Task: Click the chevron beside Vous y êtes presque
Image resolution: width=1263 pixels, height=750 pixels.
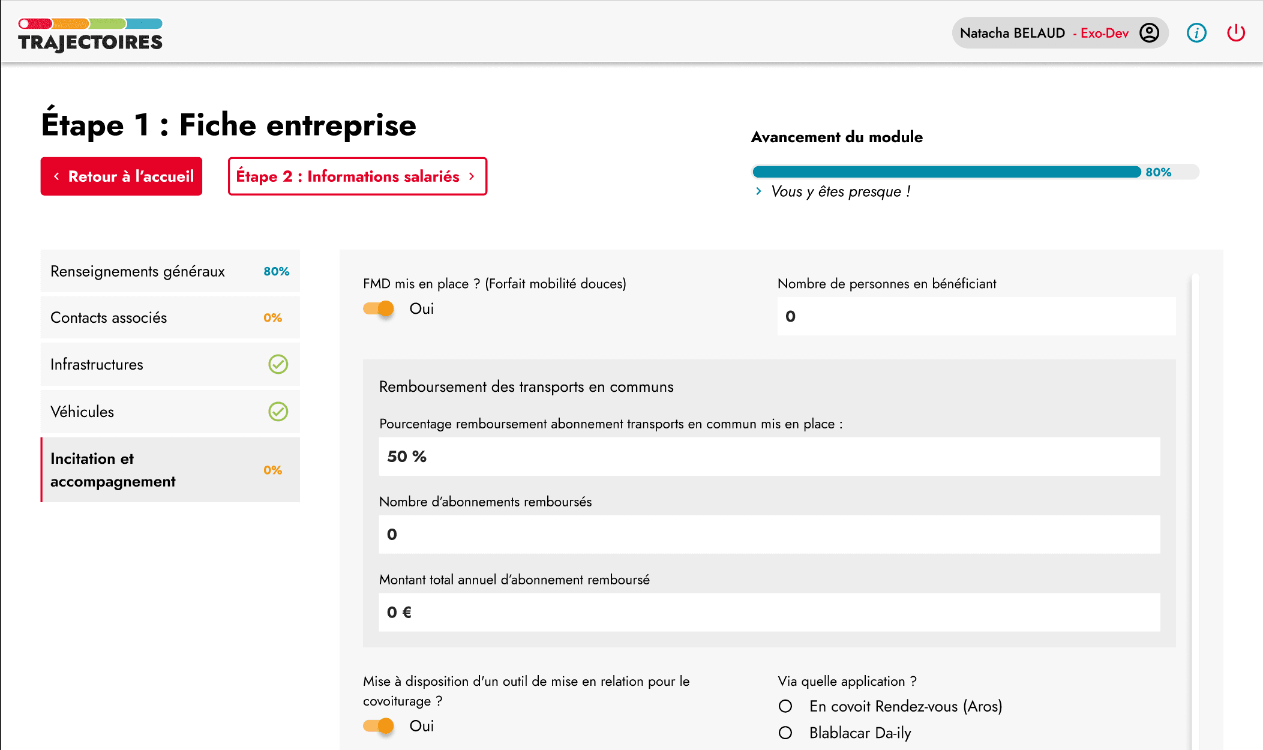Action: 759,191
